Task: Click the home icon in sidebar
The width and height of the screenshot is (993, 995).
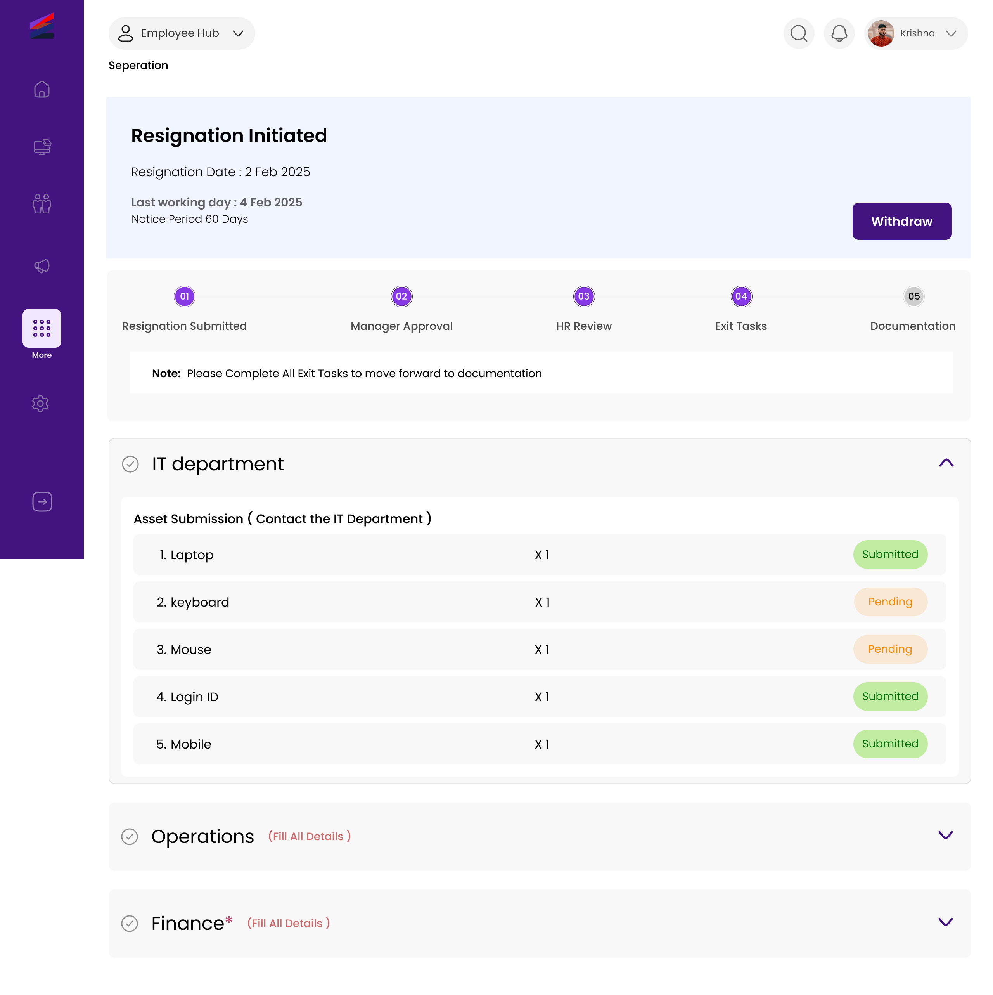Action: tap(42, 90)
